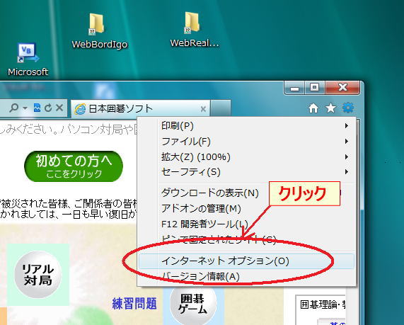Screen dimensions: 404x325
Task: Click compatibility view broken page icon
Action: click(x=37, y=108)
